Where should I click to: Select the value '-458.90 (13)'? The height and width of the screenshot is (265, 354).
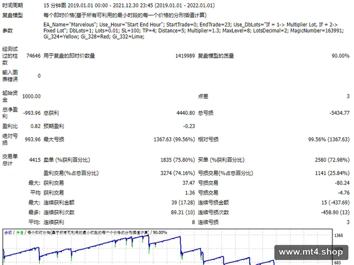click(x=335, y=213)
